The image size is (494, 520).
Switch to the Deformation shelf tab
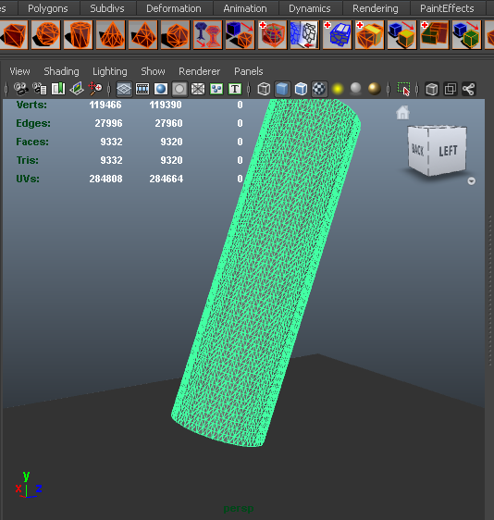coord(174,8)
